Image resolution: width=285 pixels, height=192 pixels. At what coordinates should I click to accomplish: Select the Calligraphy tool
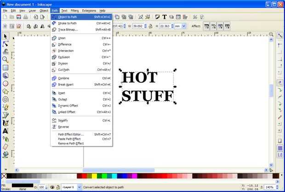(6, 123)
